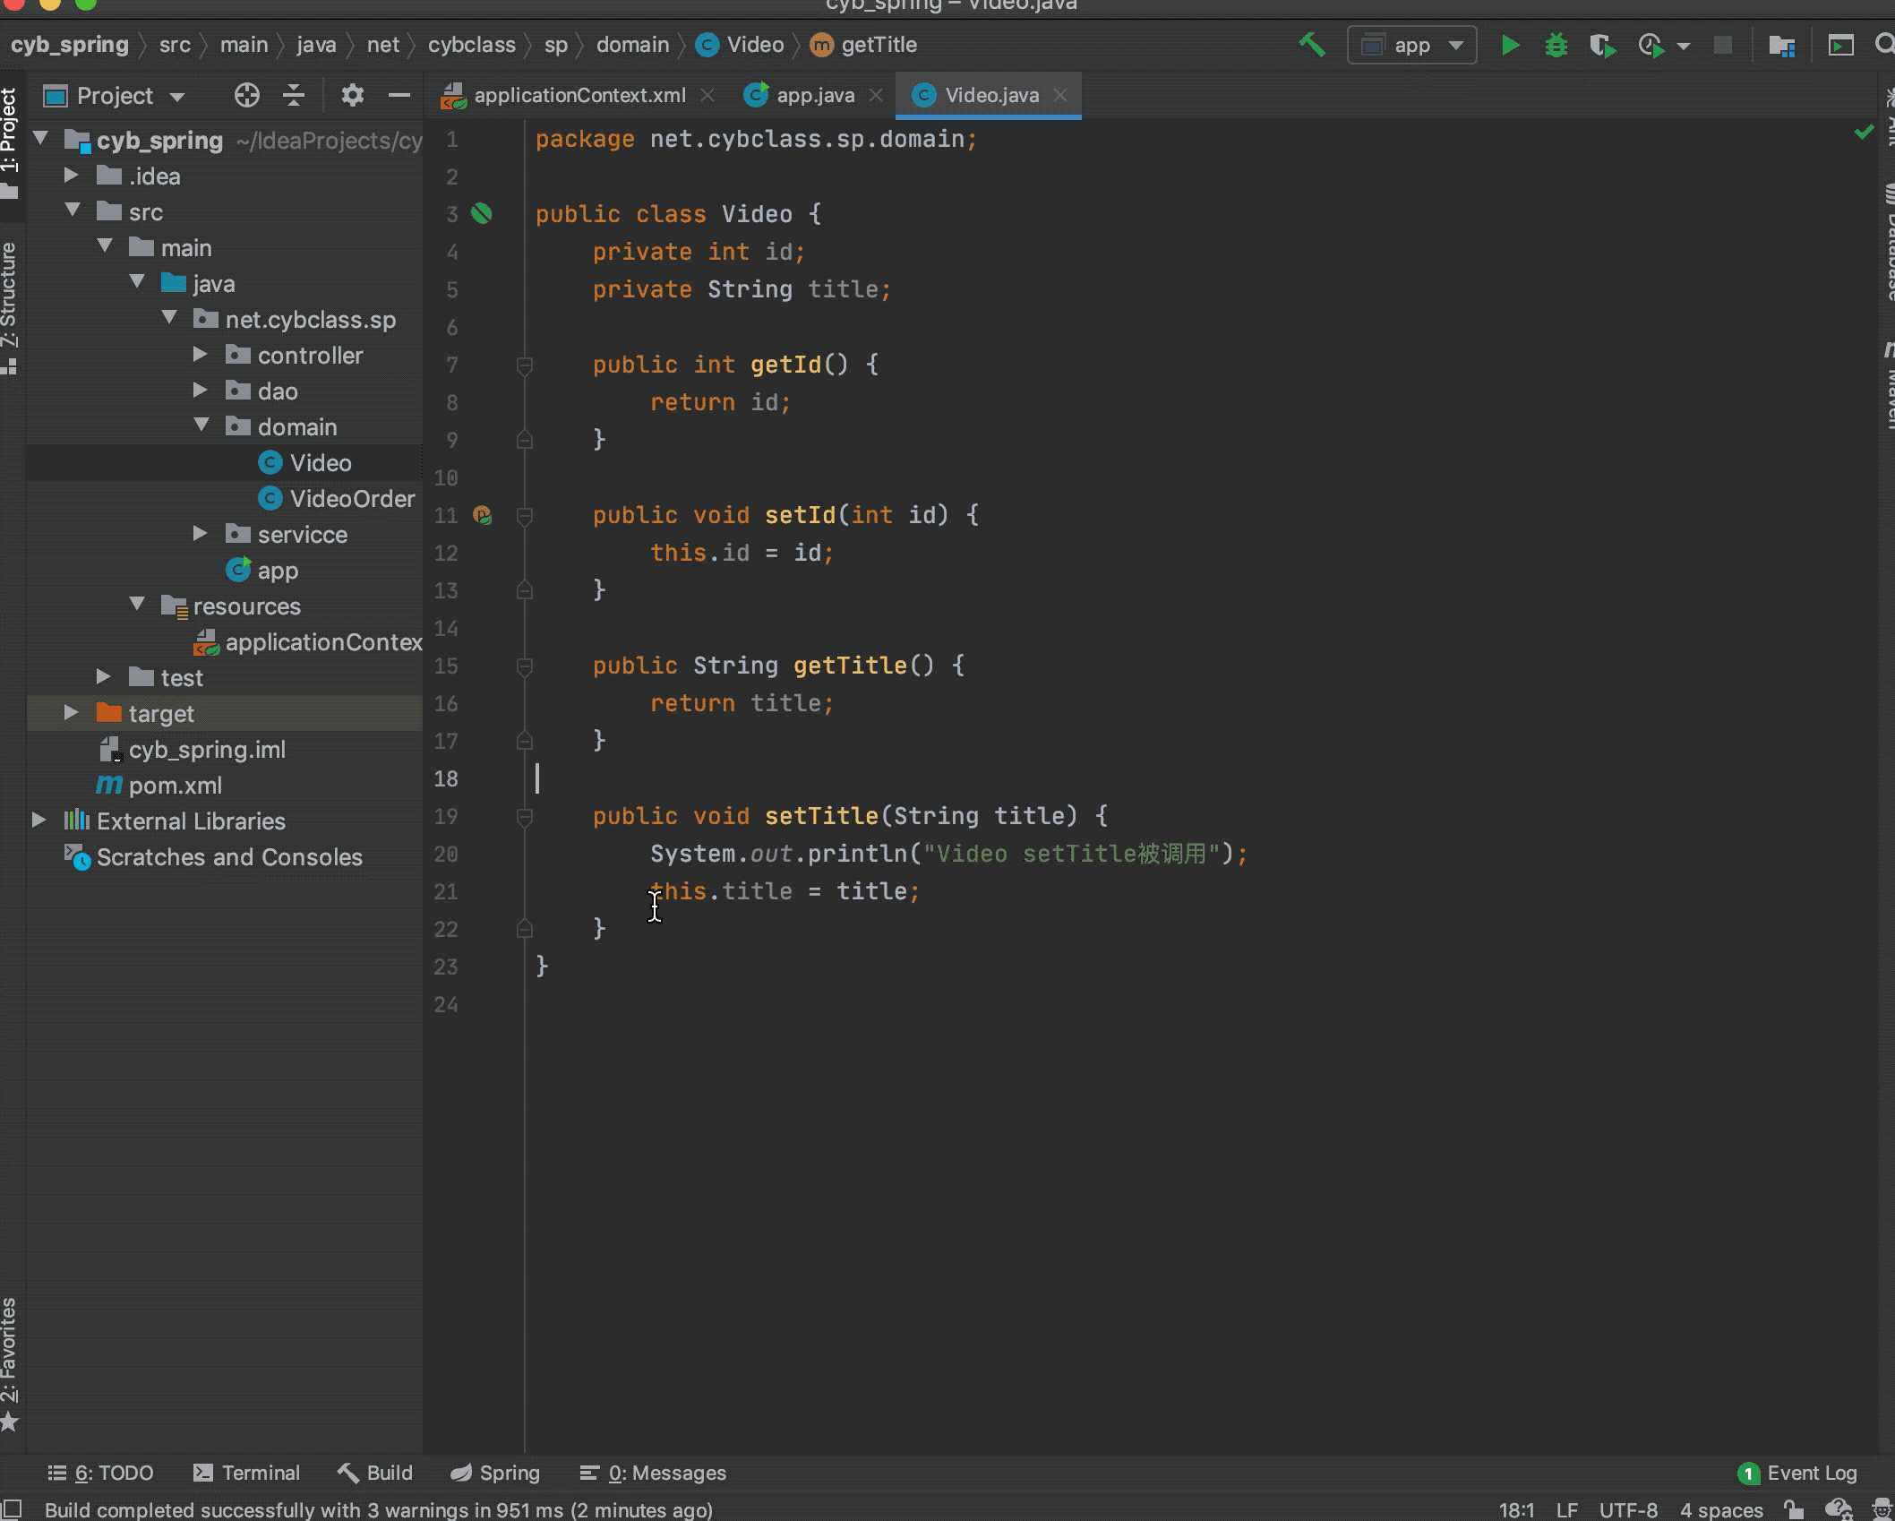Open the Terminal tool window
Viewport: 1895px width, 1521px height.
pyautogui.click(x=247, y=1473)
